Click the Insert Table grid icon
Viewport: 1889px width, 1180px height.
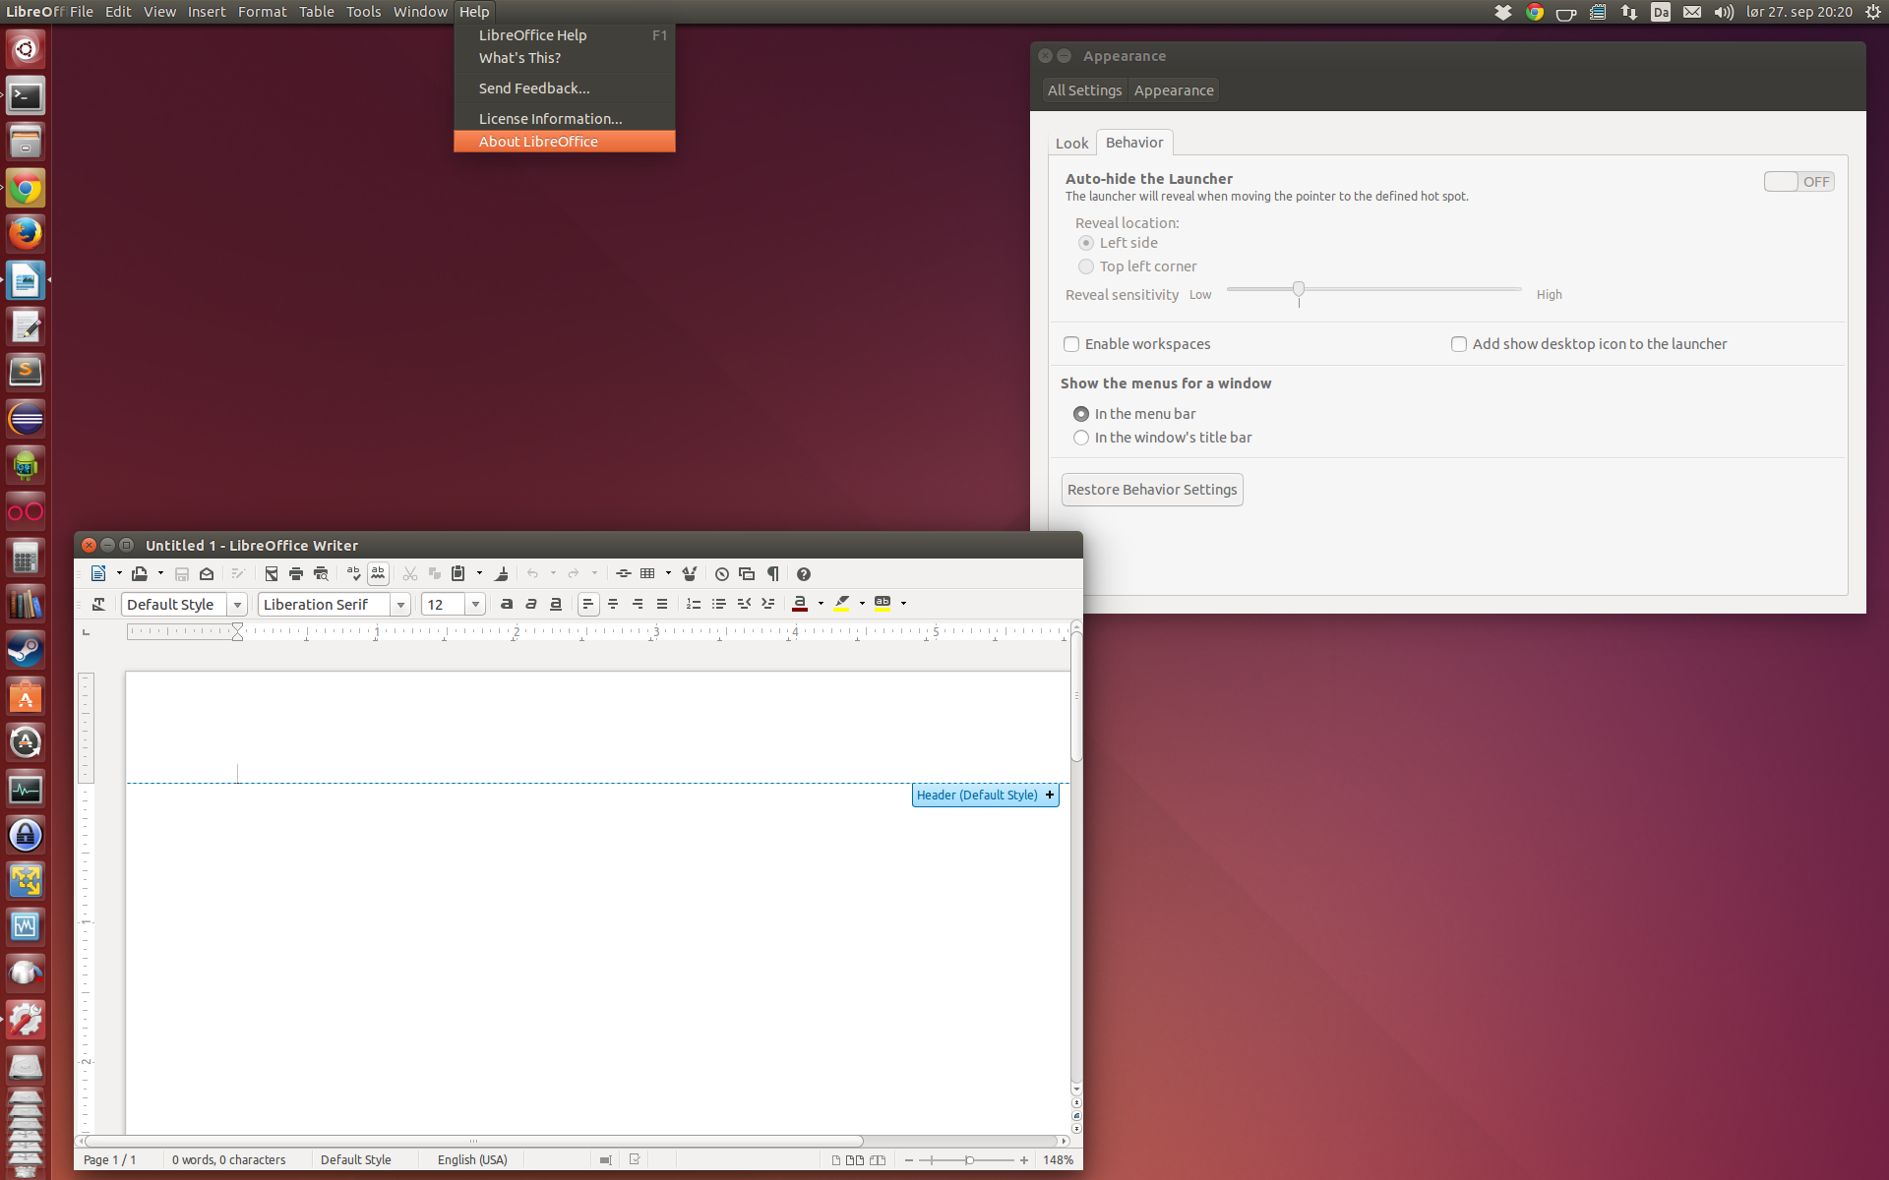coord(647,574)
